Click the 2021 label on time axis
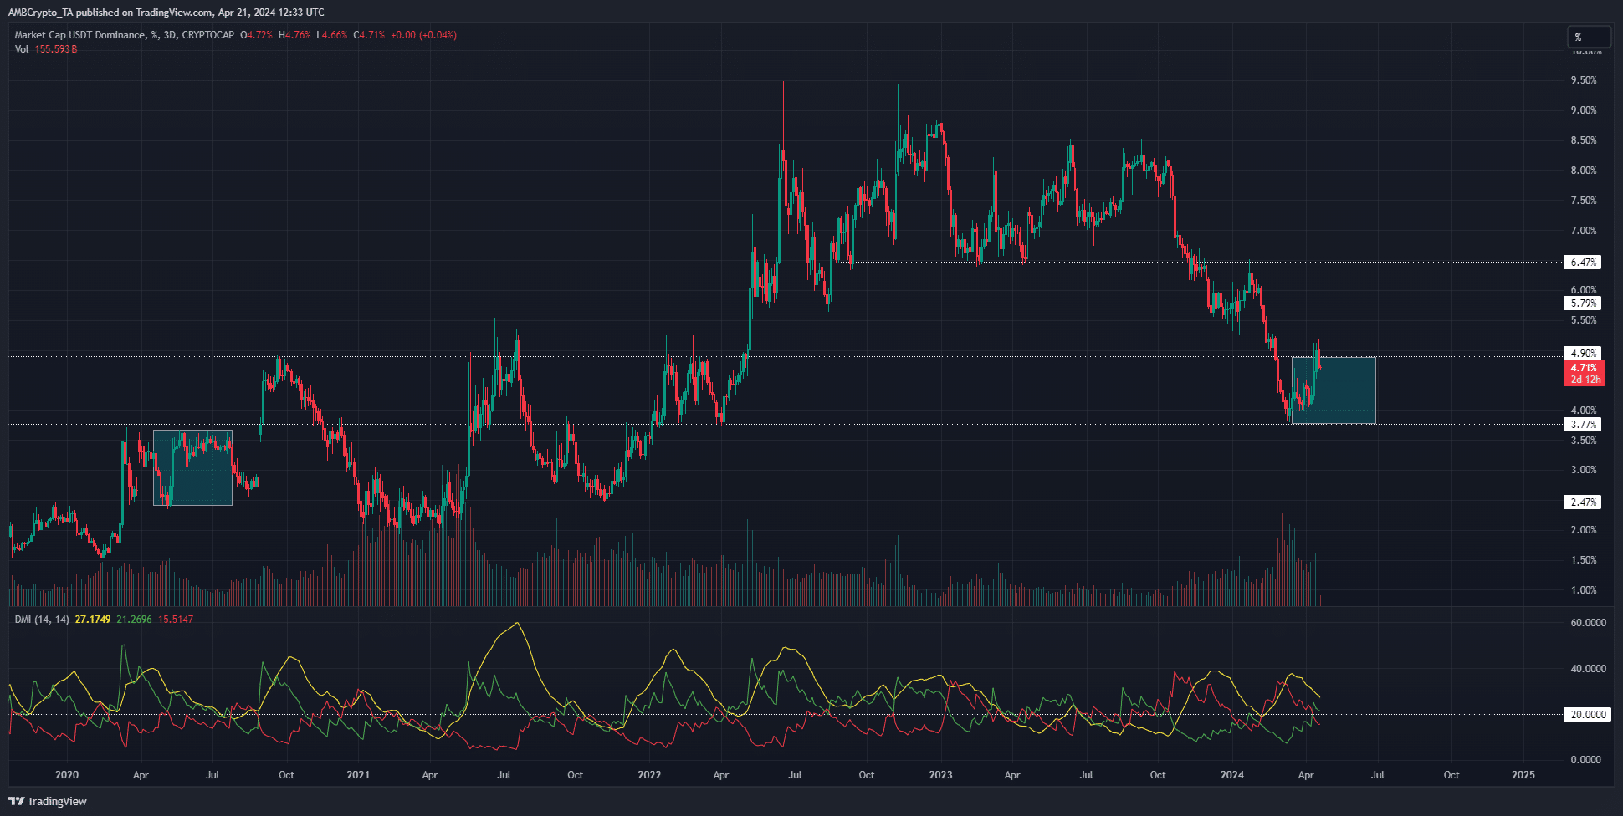The height and width of the screenshot is (816, 1623). pos(358,775)
